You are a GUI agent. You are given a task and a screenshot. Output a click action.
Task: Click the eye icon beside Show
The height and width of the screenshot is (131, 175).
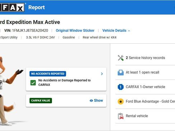(x=91, y=101)
